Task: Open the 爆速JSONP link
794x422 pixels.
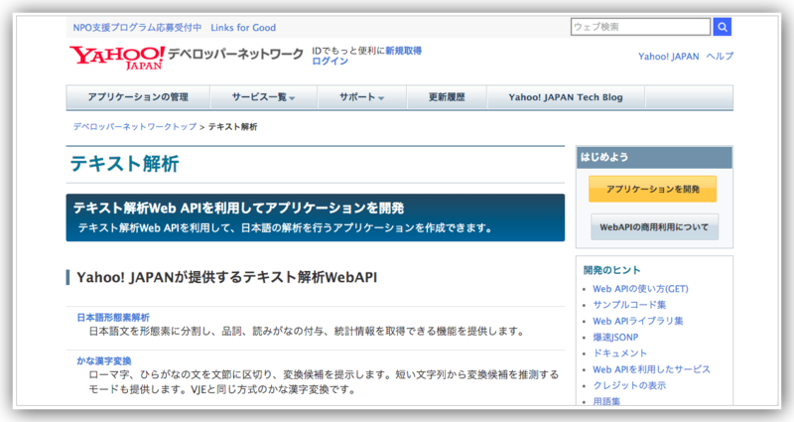Action: (x=615, y=338)
